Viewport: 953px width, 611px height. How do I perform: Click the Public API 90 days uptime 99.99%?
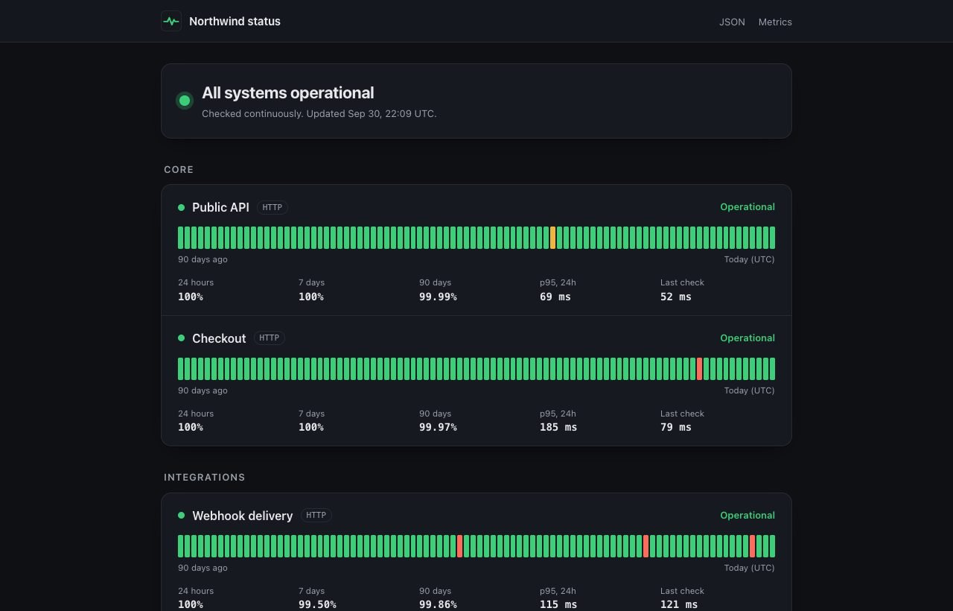[438, 297]
